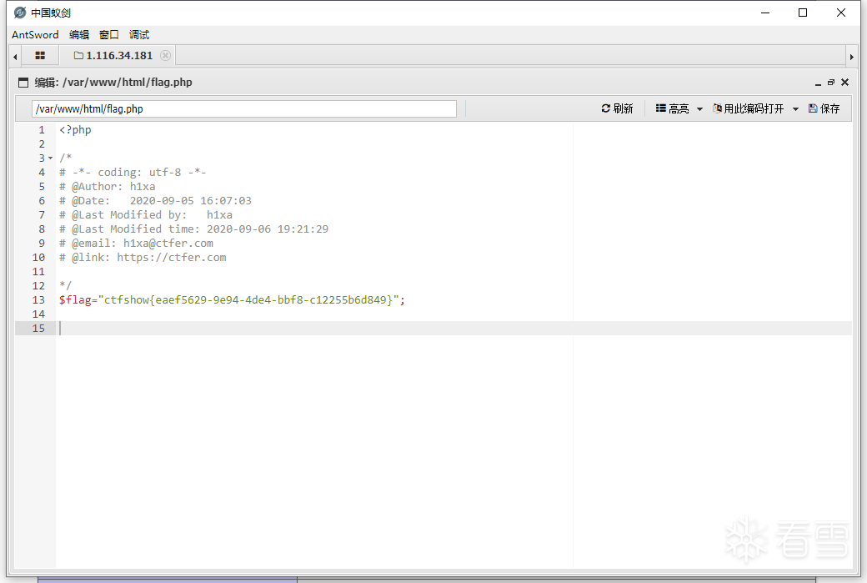Minimize the 中国蚁剑 window
867x583 pixels.
765,13
